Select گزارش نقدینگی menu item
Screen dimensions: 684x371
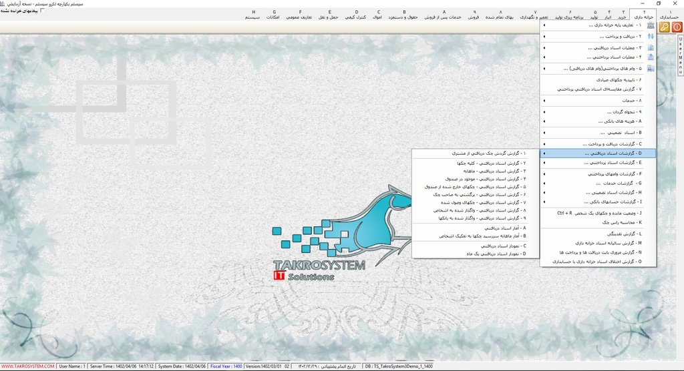click(598, 234)
